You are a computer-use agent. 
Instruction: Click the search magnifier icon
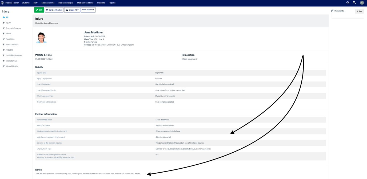click(354, 2)
